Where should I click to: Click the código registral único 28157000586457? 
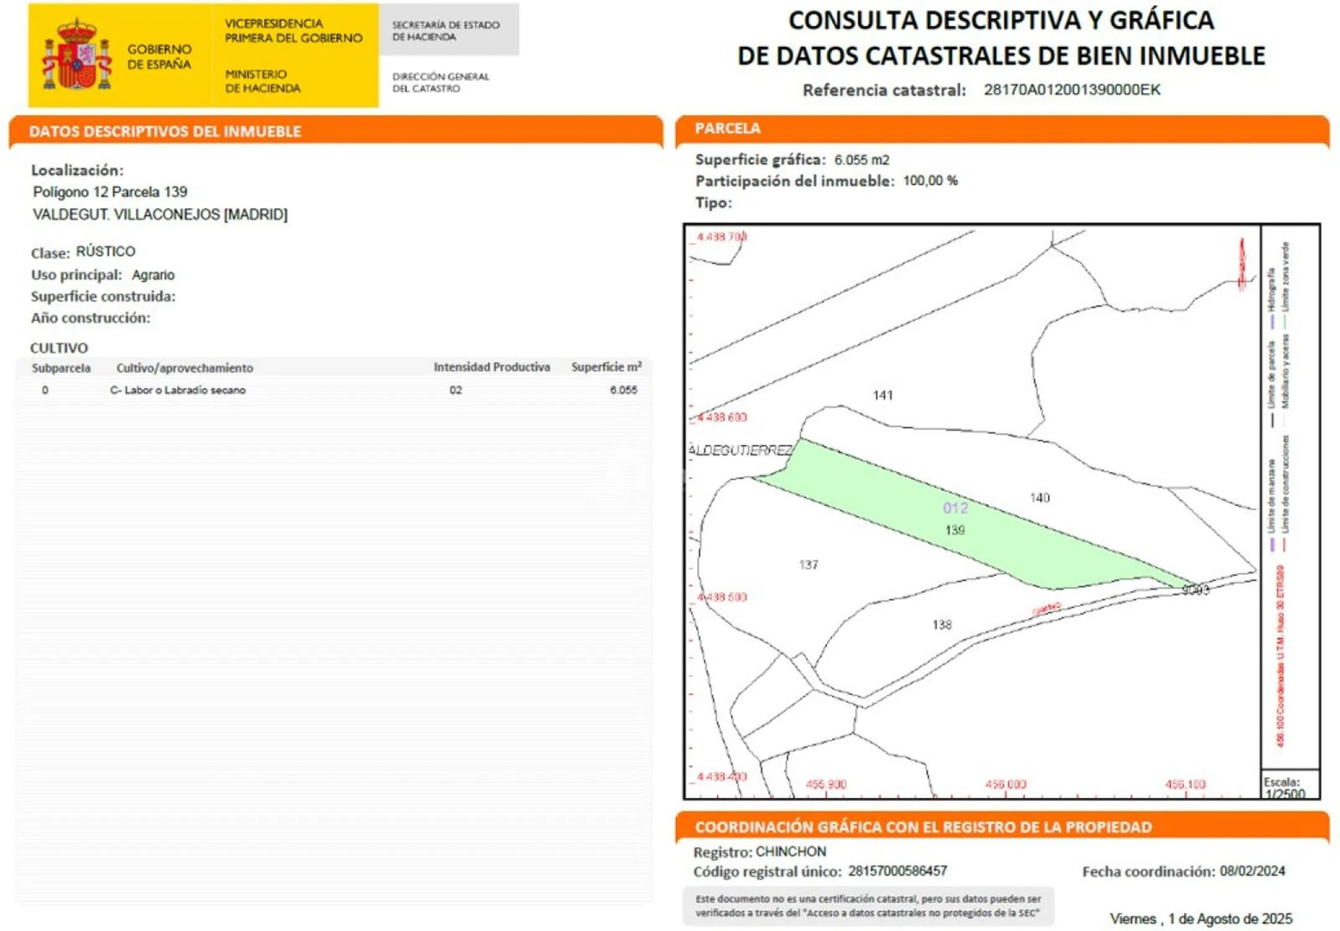pyautogui.click(x=897, y=871)
